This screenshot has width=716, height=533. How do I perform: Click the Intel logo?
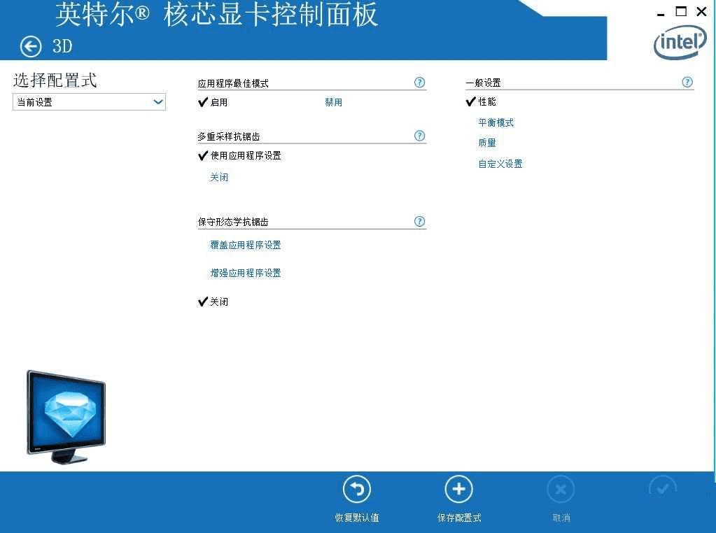[x=680, y=43]
